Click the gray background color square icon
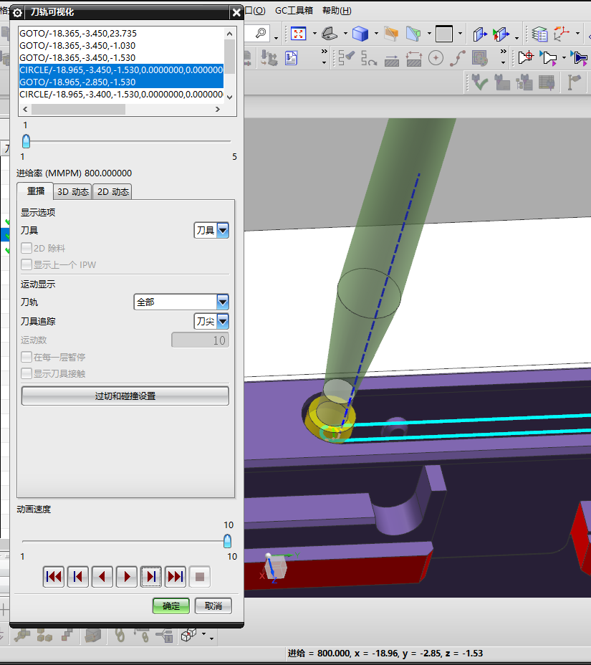The image size is (591, 665). pos(444,34)
